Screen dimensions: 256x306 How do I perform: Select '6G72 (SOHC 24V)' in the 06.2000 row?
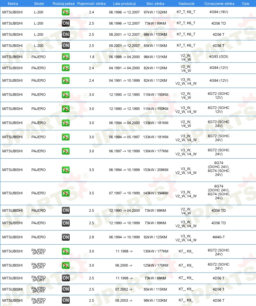[x=219, y=266]
